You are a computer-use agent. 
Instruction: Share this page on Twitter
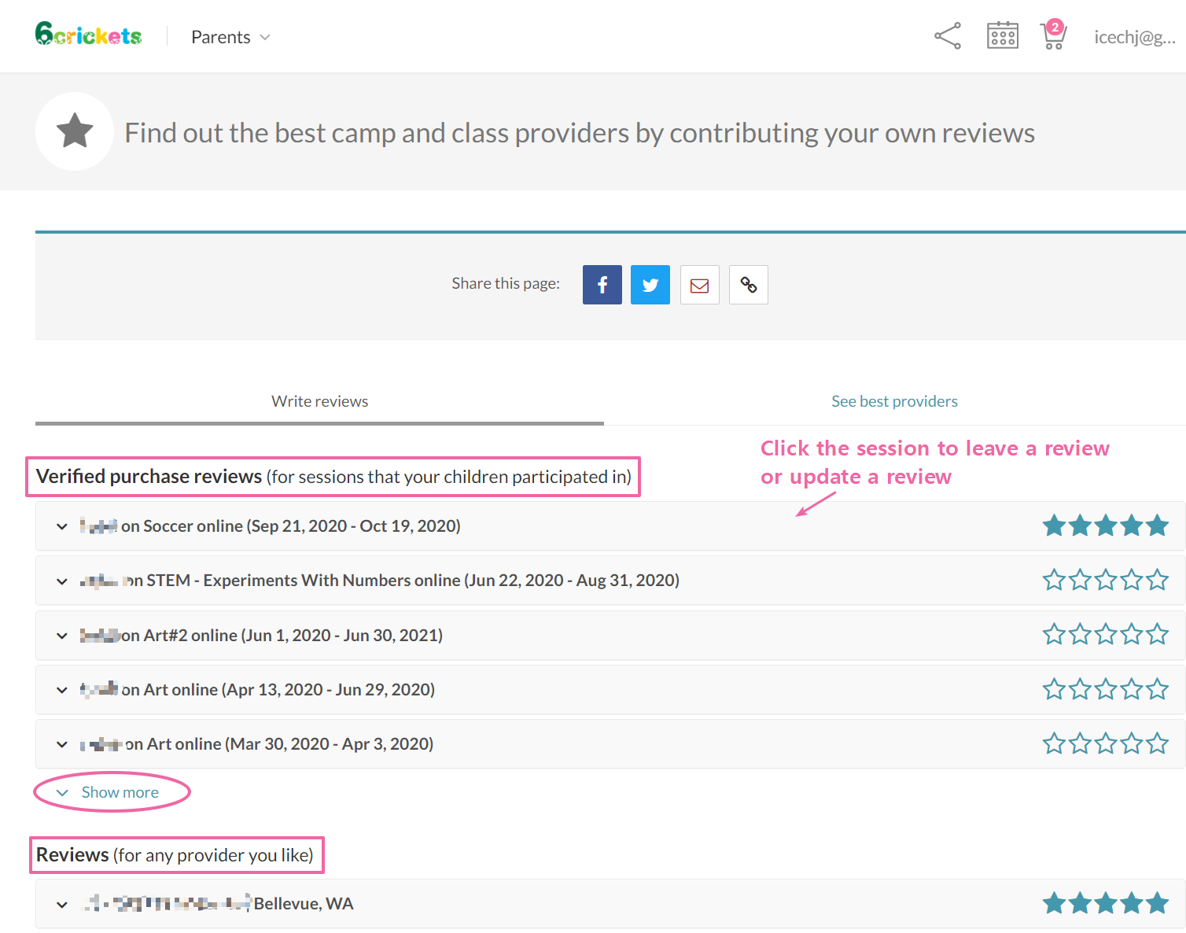pos(650,285)
